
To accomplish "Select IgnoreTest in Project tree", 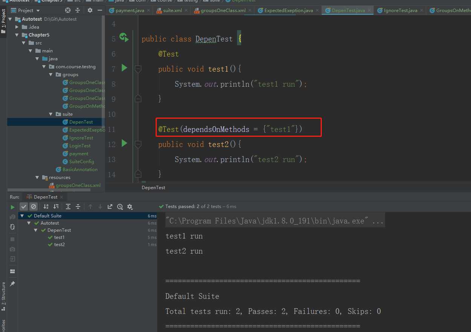I will click(x=81, y=138).
